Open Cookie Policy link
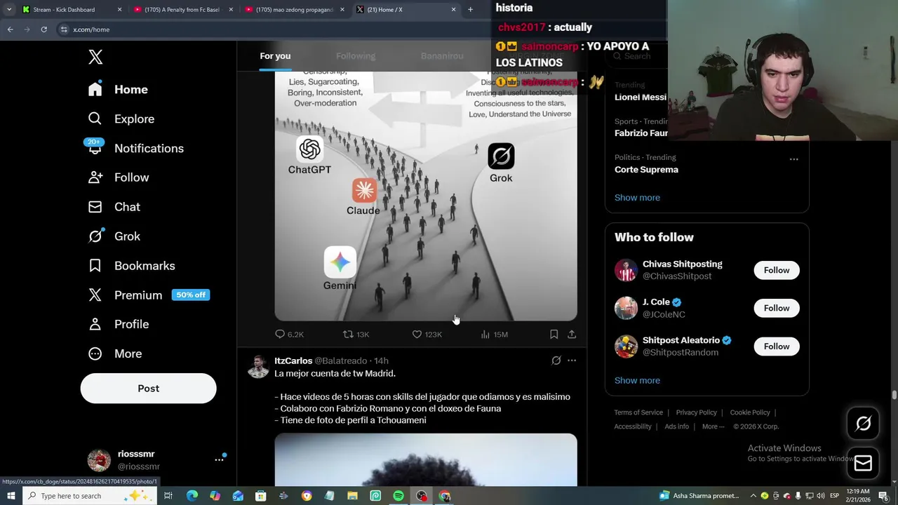The width and height of the screenshot is (898, 505). pyautogui.click(x=750, y=412)
